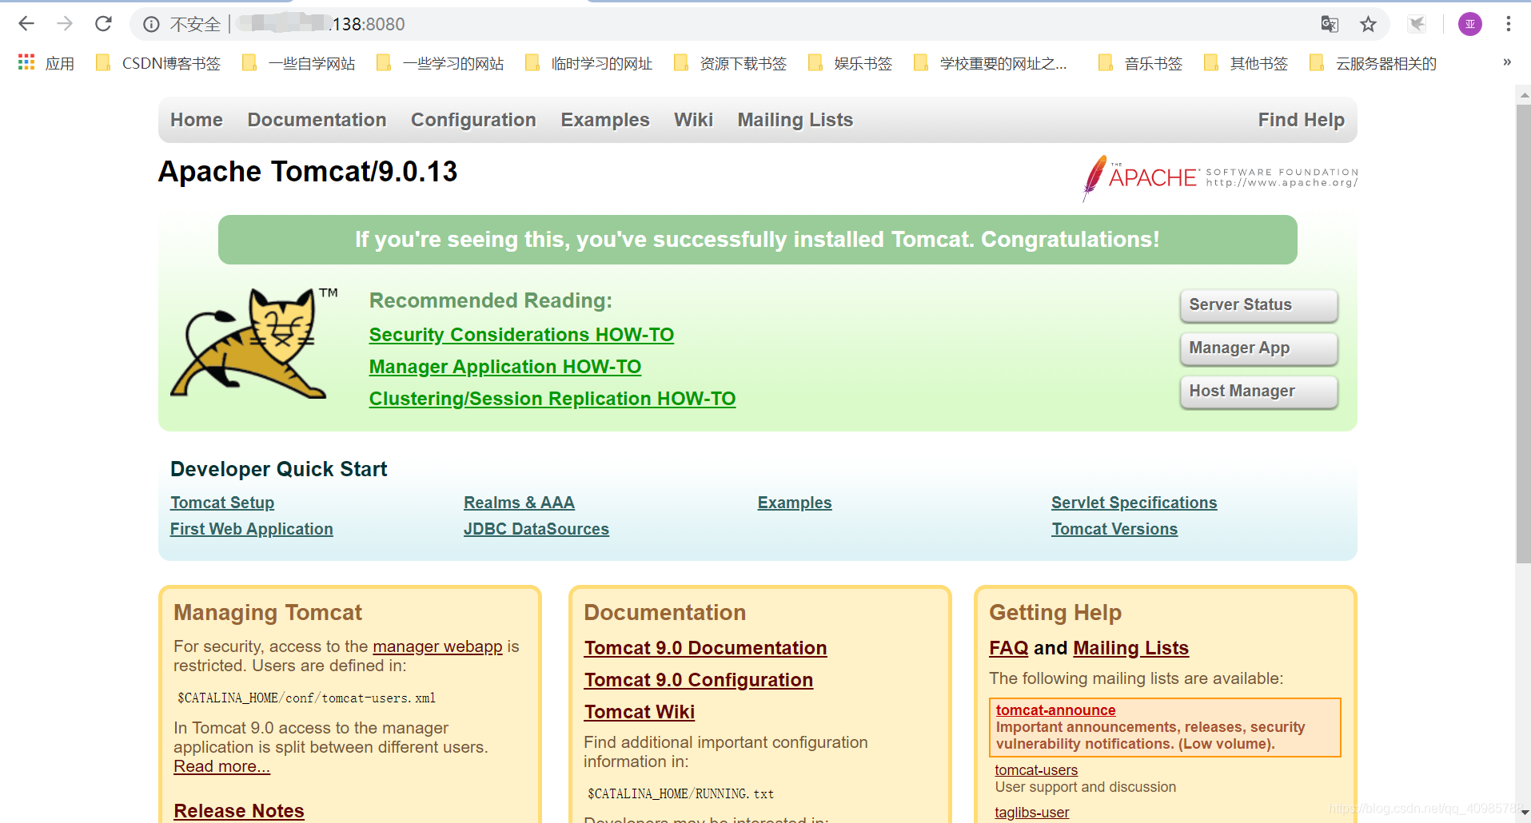Open the 其他书签 bookmark folder
The height and width of the screenshot is (823, 1531).
coord(1246,63)
